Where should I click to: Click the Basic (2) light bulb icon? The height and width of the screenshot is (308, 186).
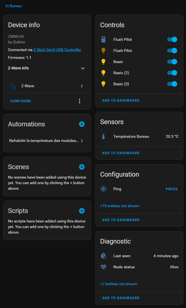pyautogui.click(x=103, y=73)
